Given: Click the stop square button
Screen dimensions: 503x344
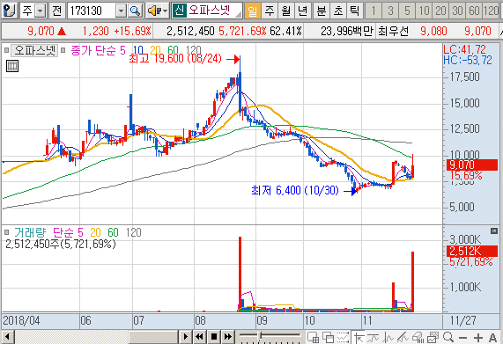Looking at the screenshot, I should click(x=213, y=337).
